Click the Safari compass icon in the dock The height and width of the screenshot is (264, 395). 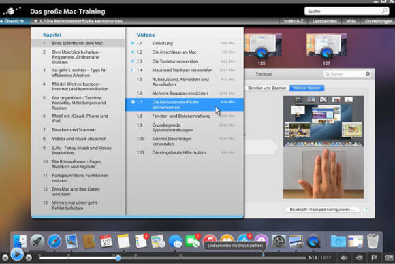click(x=54, y=241)
